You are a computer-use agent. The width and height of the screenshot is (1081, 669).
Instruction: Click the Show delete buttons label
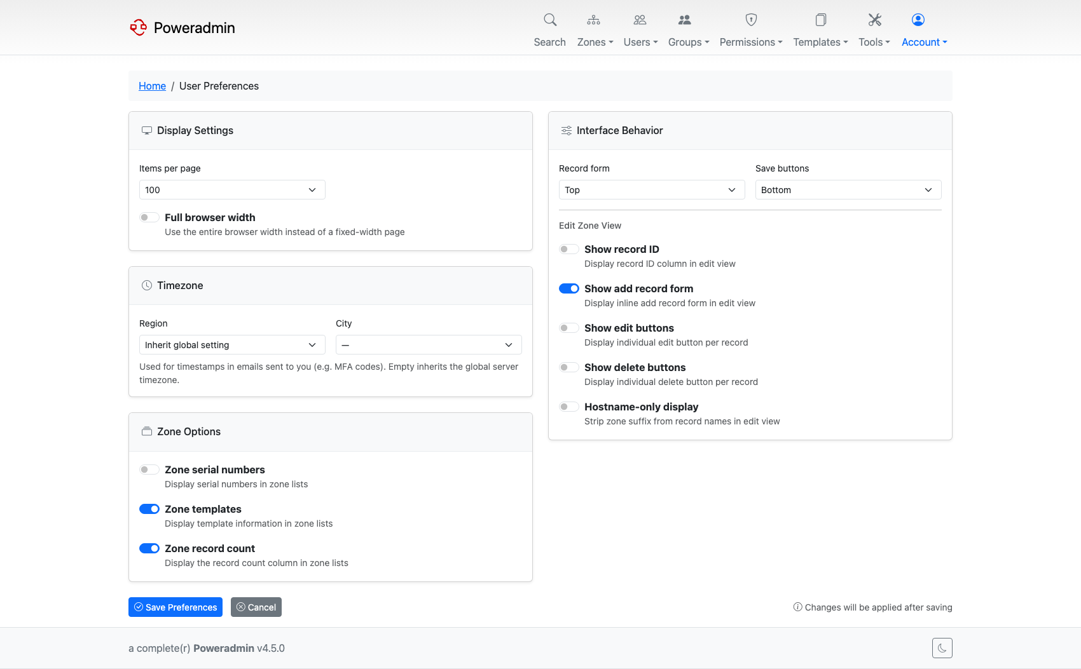[635, 367]
